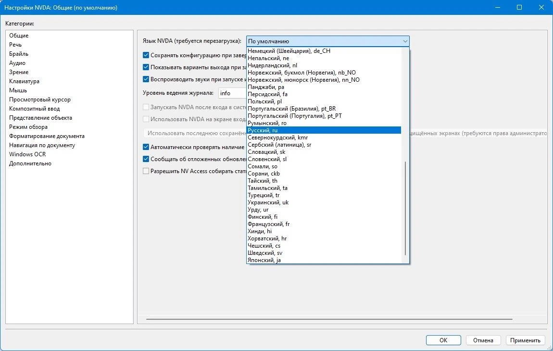The image size is (553, 351).
Task: Choose Португальский (Португалия), pt_PT
Action: point(324,116)
